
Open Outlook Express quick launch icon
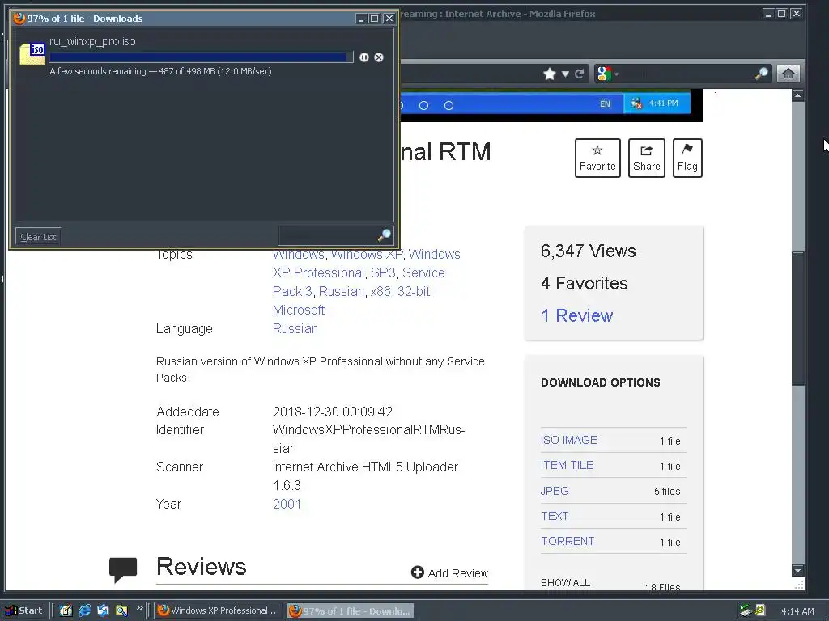click(103, 610)
